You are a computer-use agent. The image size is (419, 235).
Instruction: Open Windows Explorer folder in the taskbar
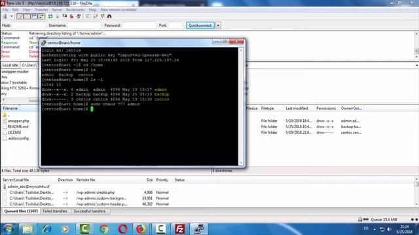point(27,229)
